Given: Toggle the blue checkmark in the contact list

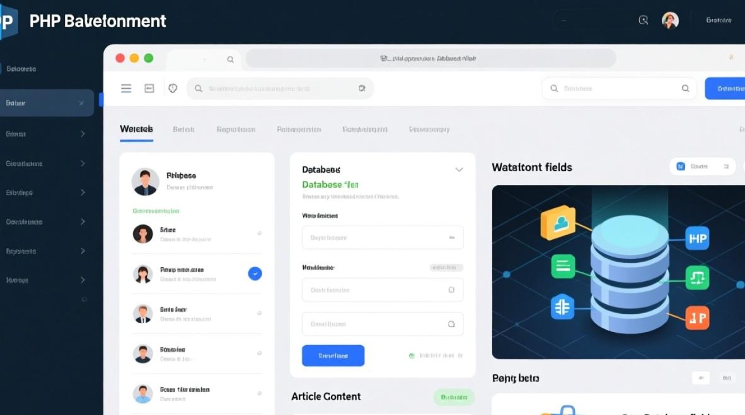Looking at the screenshot, I should click(255, 273).
